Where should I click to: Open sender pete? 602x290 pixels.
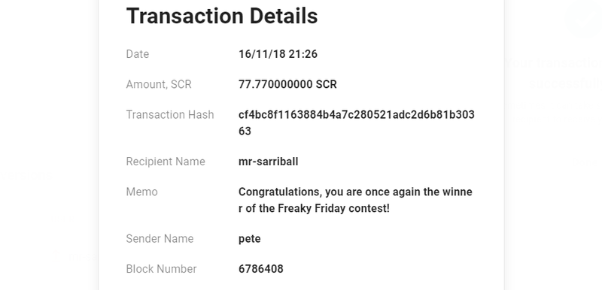[x=250, y=239]
